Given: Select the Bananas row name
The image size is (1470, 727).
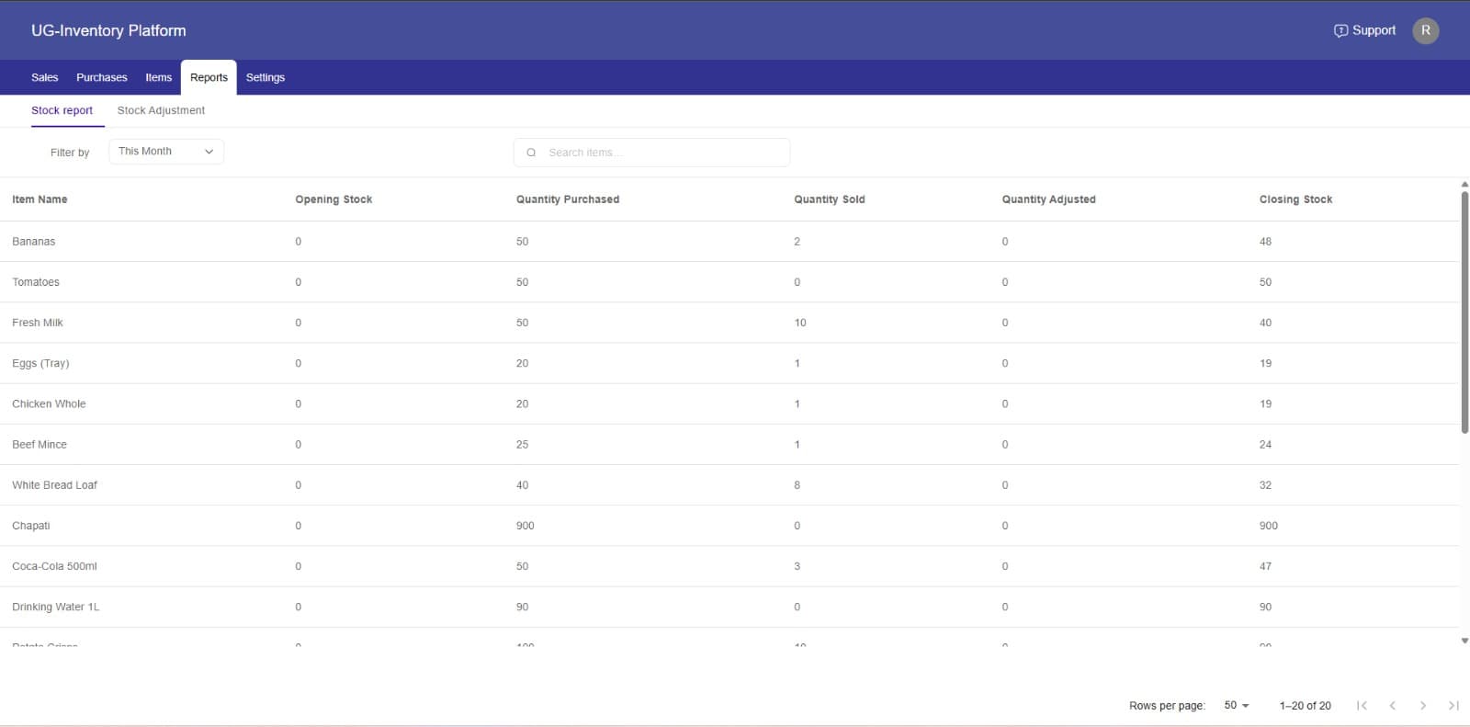Looking at the screenshot, I should point(34,242).
